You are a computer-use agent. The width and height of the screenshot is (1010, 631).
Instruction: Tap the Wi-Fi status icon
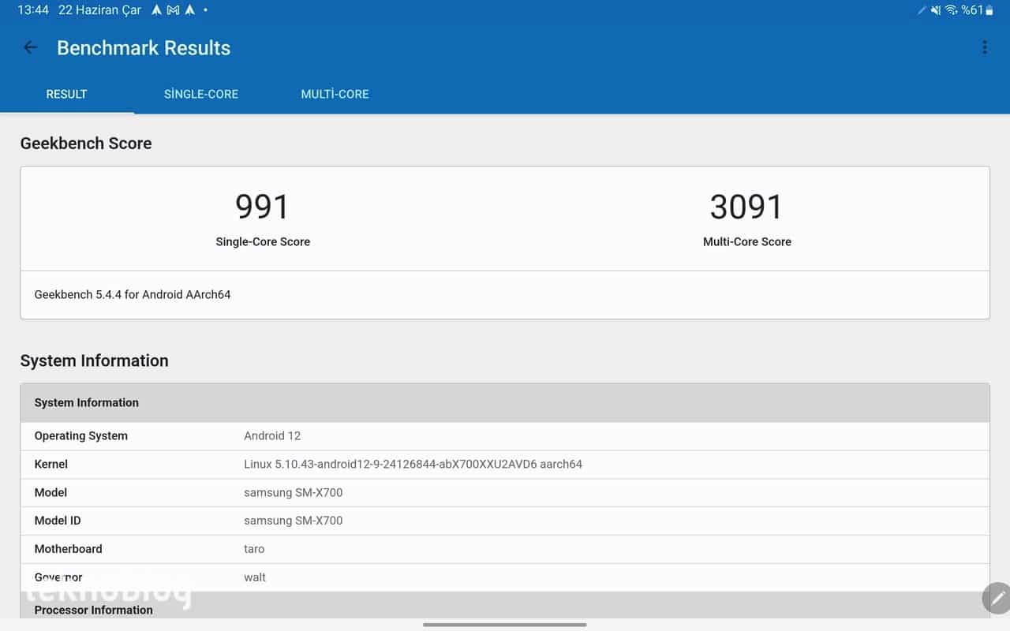tap(951, 10)
